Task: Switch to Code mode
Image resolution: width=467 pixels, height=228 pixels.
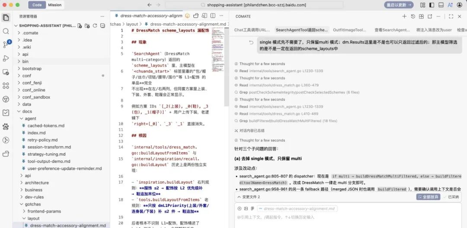Action: point(37,5)
